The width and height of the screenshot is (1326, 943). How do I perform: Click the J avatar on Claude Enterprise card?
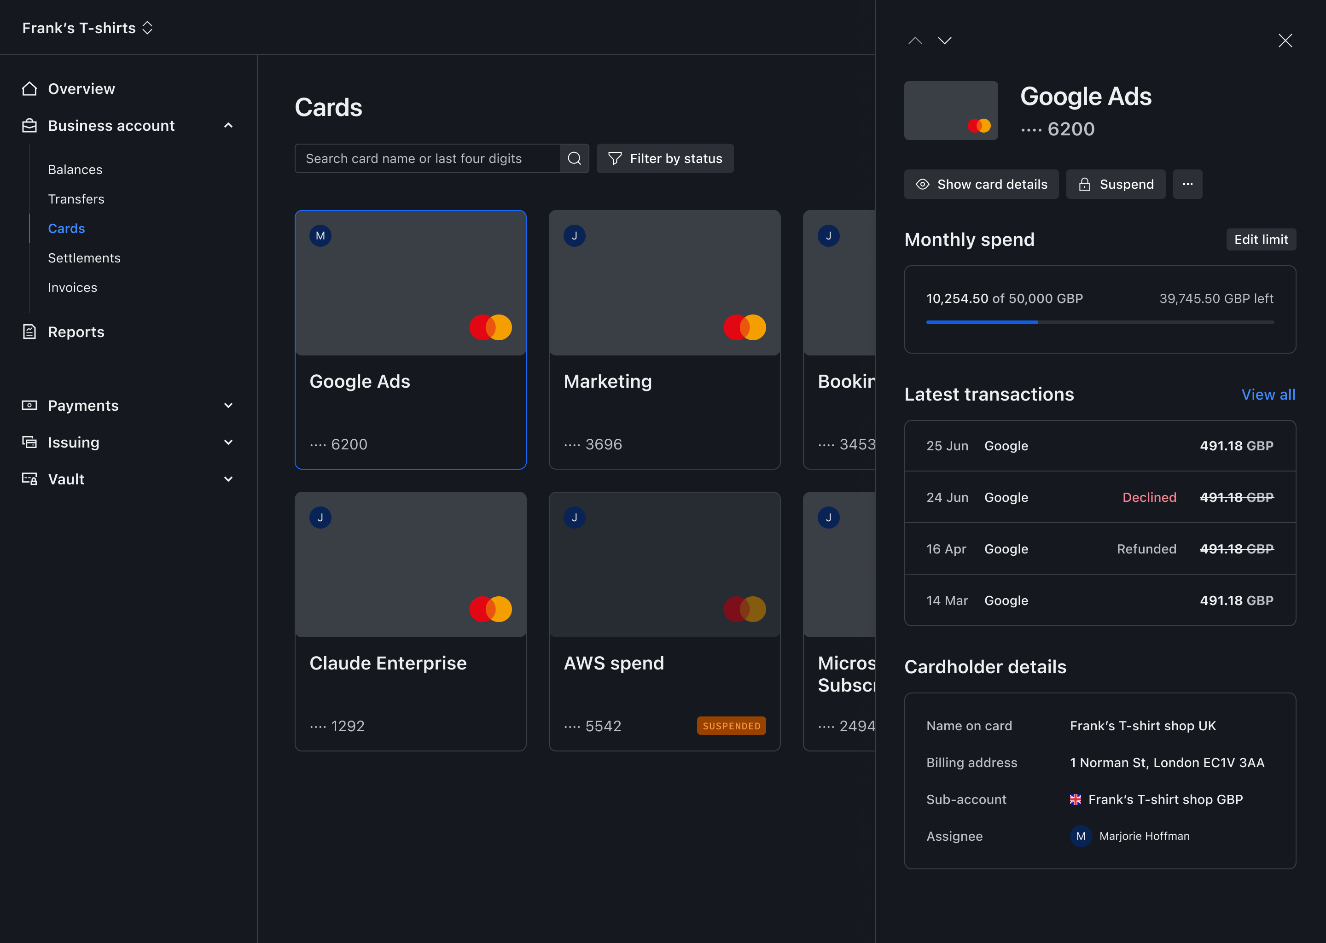click(x=320, y=518)
